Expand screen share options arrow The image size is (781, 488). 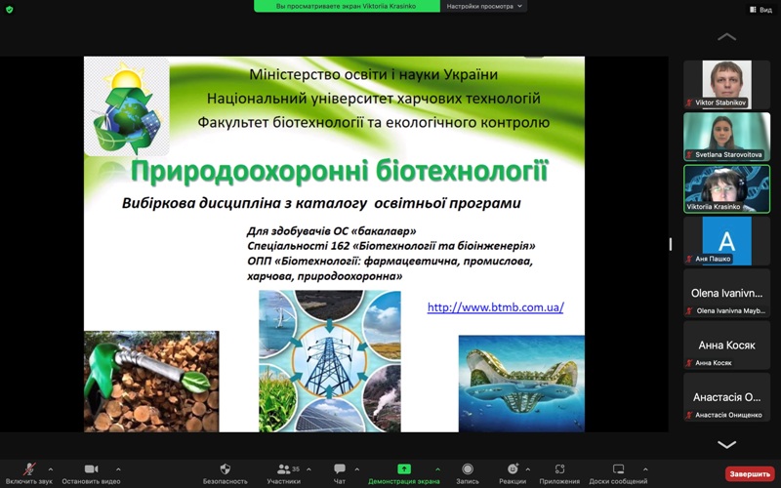click(437, 469)
